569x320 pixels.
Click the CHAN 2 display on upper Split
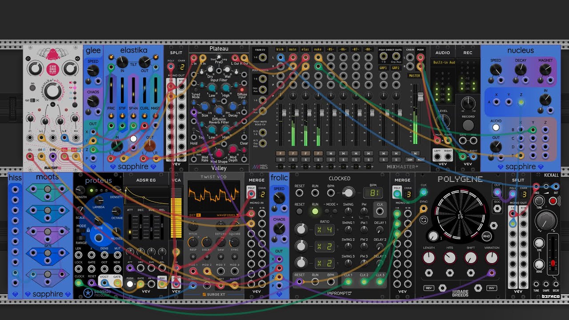click(182, 67)
